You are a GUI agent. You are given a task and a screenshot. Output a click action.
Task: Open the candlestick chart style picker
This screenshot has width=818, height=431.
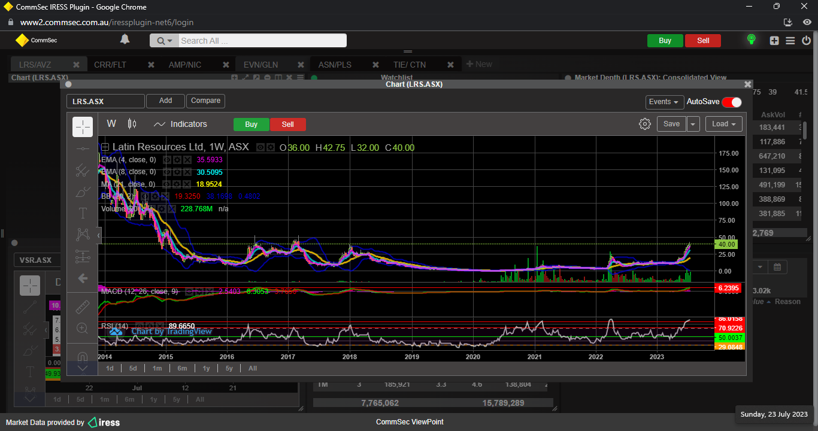click(x=132, y=124)
